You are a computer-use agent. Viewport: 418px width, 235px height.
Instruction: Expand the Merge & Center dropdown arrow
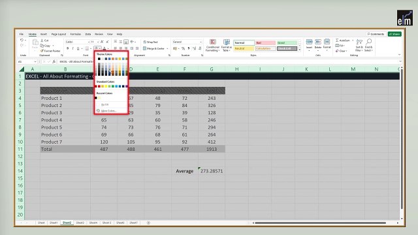pyautogui.click(x=167, y=48)
